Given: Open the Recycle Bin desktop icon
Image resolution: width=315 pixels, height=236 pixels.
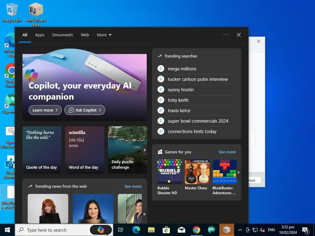Looking at the screenshot, I should 12,12.
